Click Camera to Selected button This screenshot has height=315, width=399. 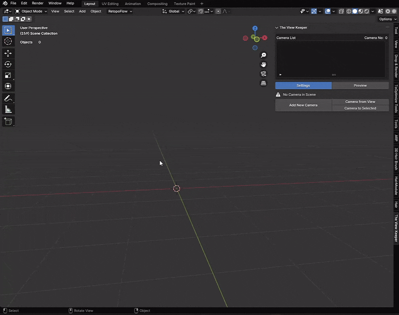pyautogui.click(x=360, y=108)
